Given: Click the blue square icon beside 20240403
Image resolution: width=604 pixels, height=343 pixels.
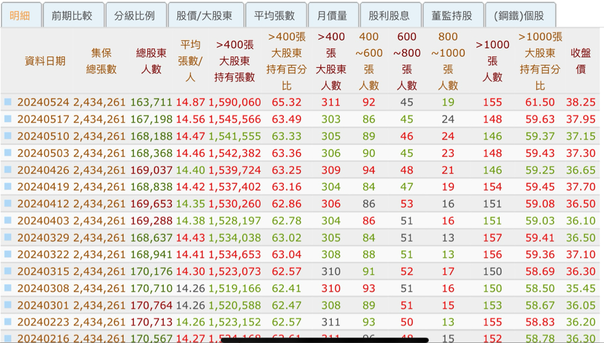Looking at the screenshot, I should pos(8,220).
